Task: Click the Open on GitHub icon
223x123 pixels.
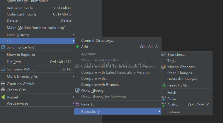Action: point(3,84)
